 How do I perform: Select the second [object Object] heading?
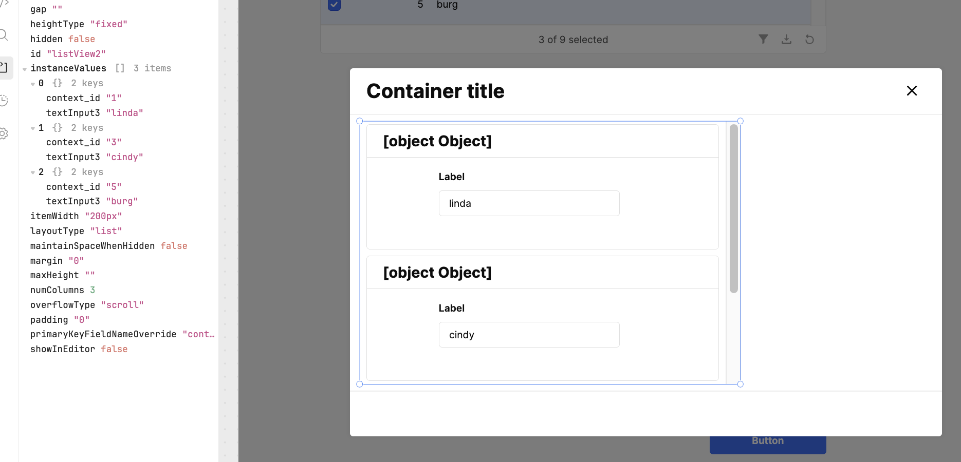point(437,273)
